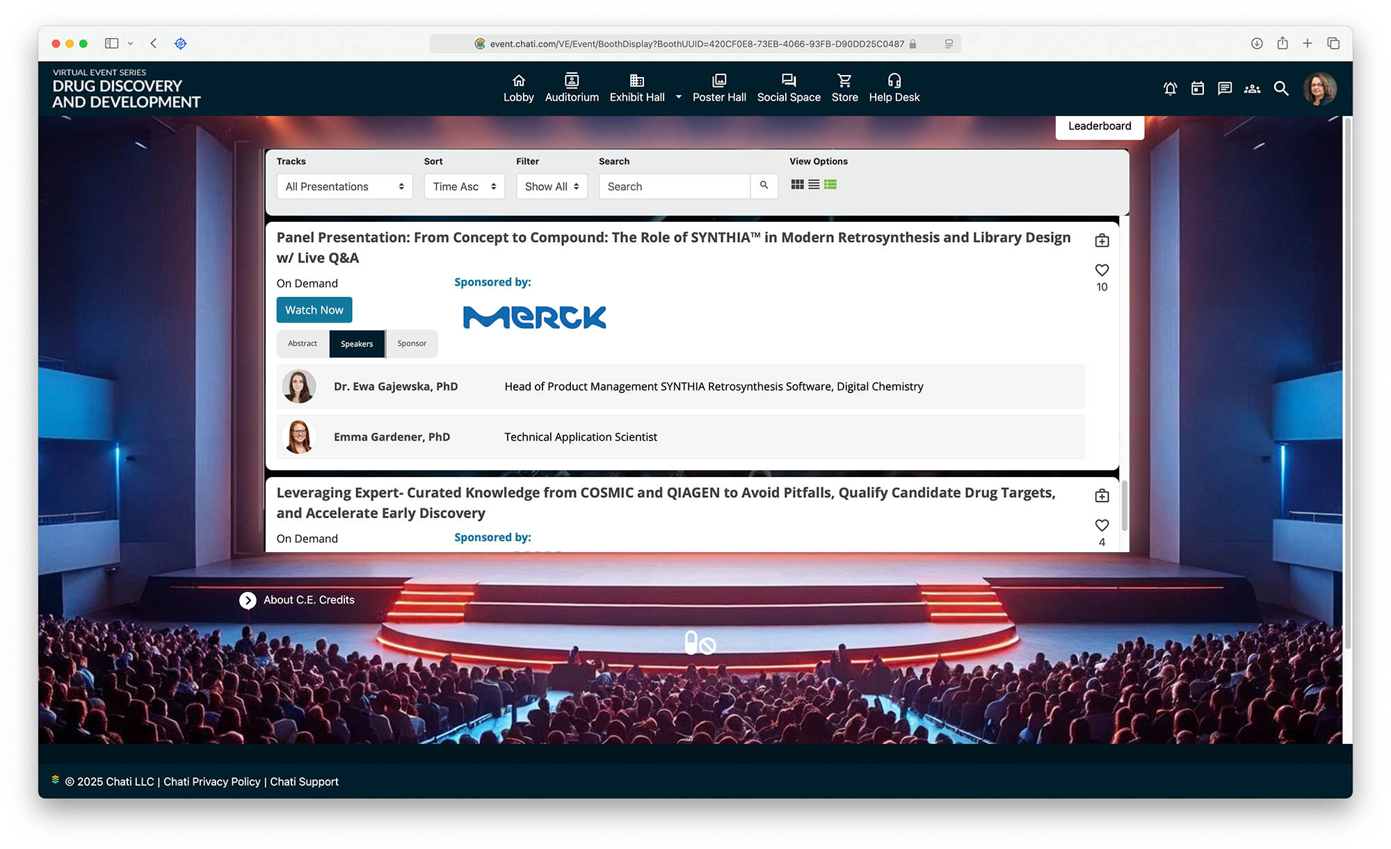Open the All Presentations tracks dropdown

[344, 186]
